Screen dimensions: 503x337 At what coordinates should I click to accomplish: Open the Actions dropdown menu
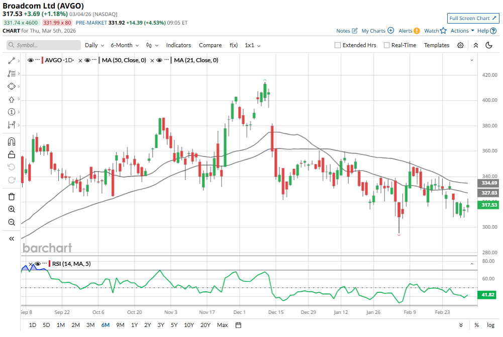tap(462, 31)
